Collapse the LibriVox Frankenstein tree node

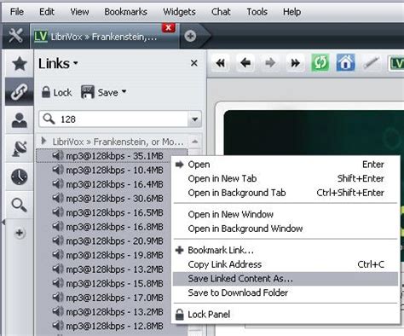point(43,141)
